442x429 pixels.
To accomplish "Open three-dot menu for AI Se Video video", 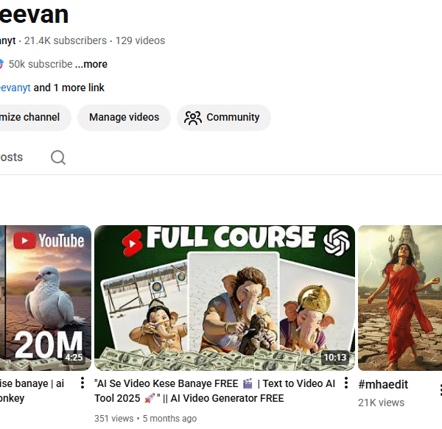I will [346, 383].
